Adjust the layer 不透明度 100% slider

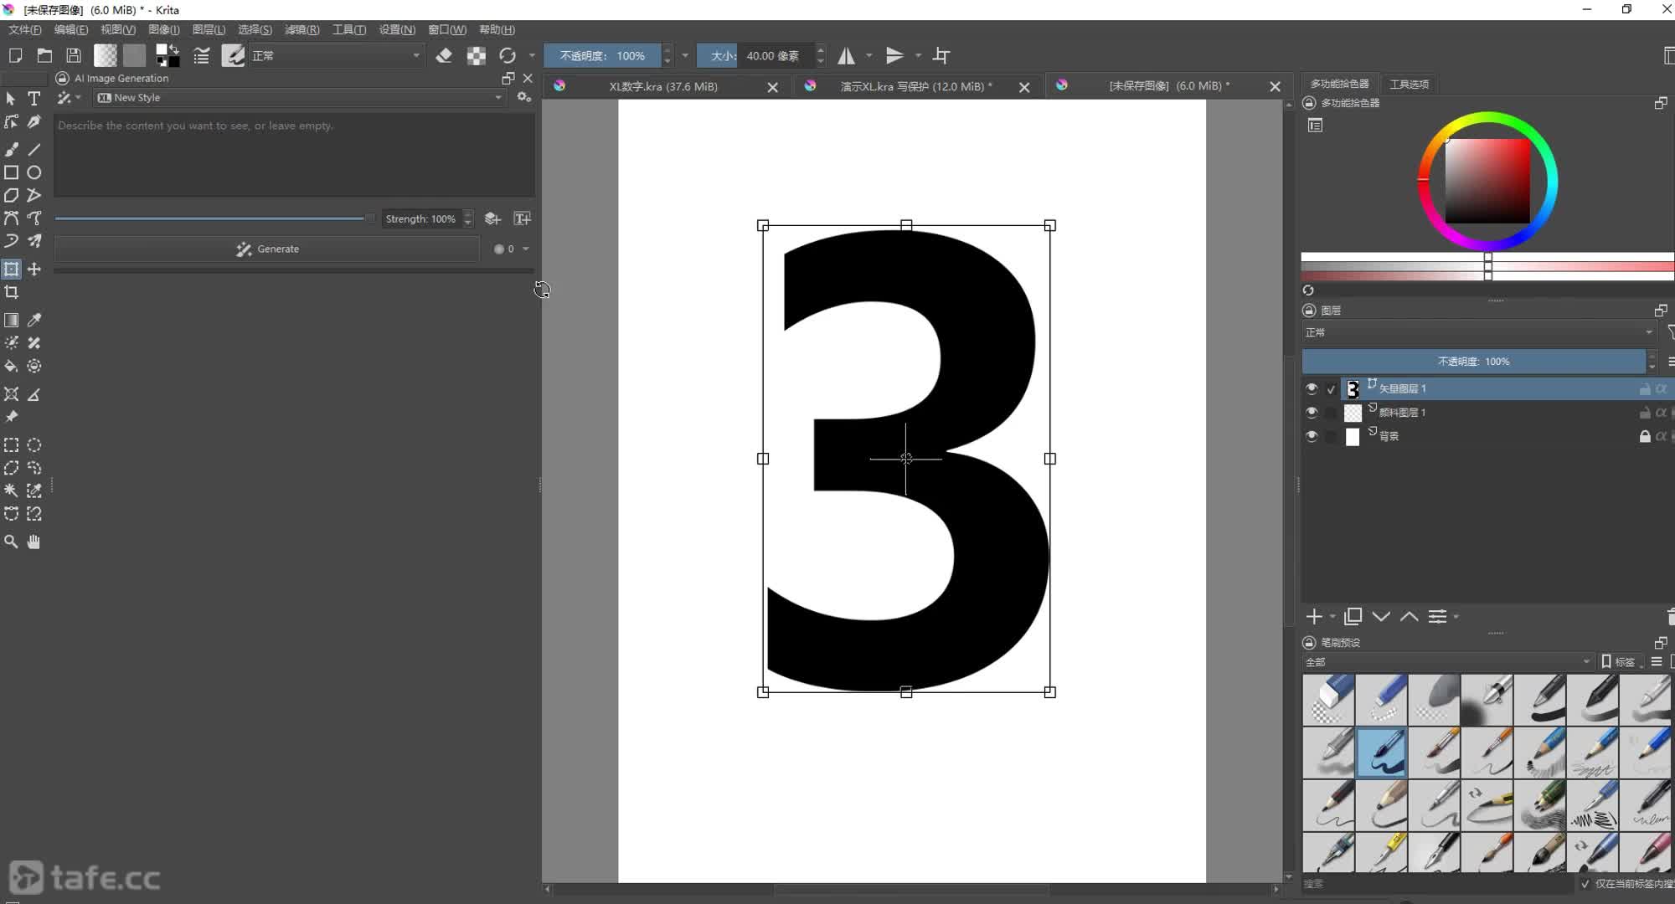pyautogui.click(x=1473, y=362)
